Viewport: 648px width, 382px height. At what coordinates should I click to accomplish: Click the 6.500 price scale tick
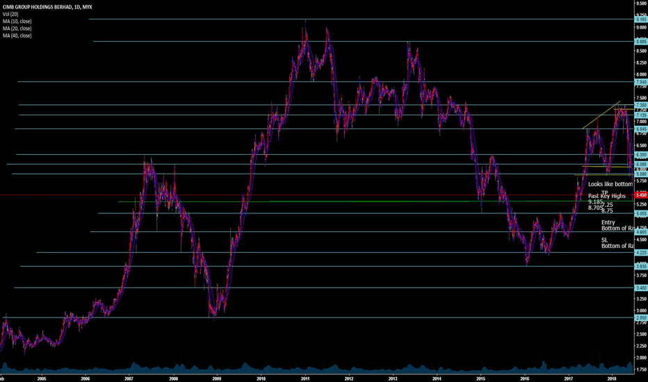[641, 146]
